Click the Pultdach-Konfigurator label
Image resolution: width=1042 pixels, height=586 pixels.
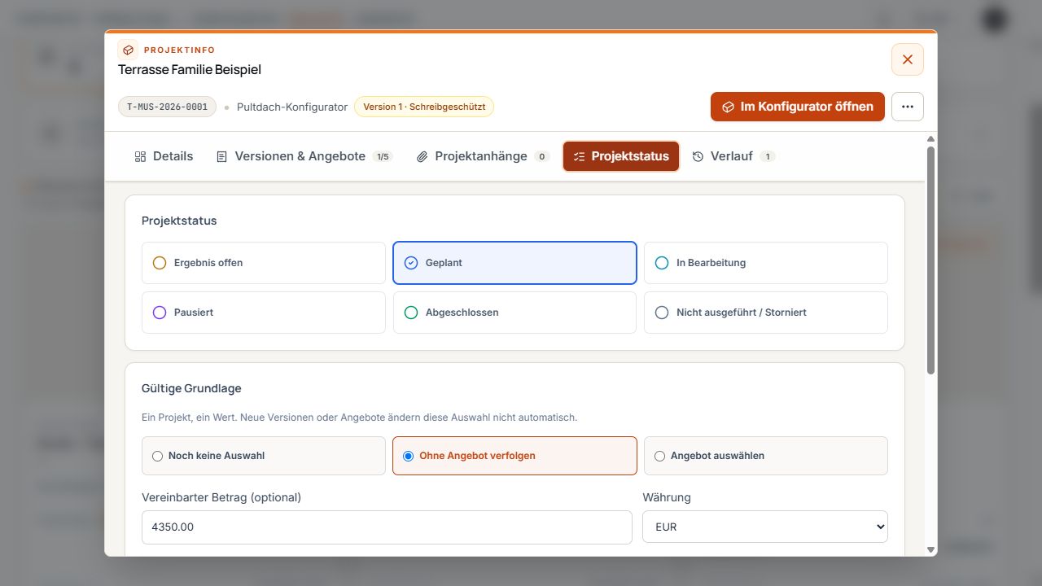tap(292, 107)
